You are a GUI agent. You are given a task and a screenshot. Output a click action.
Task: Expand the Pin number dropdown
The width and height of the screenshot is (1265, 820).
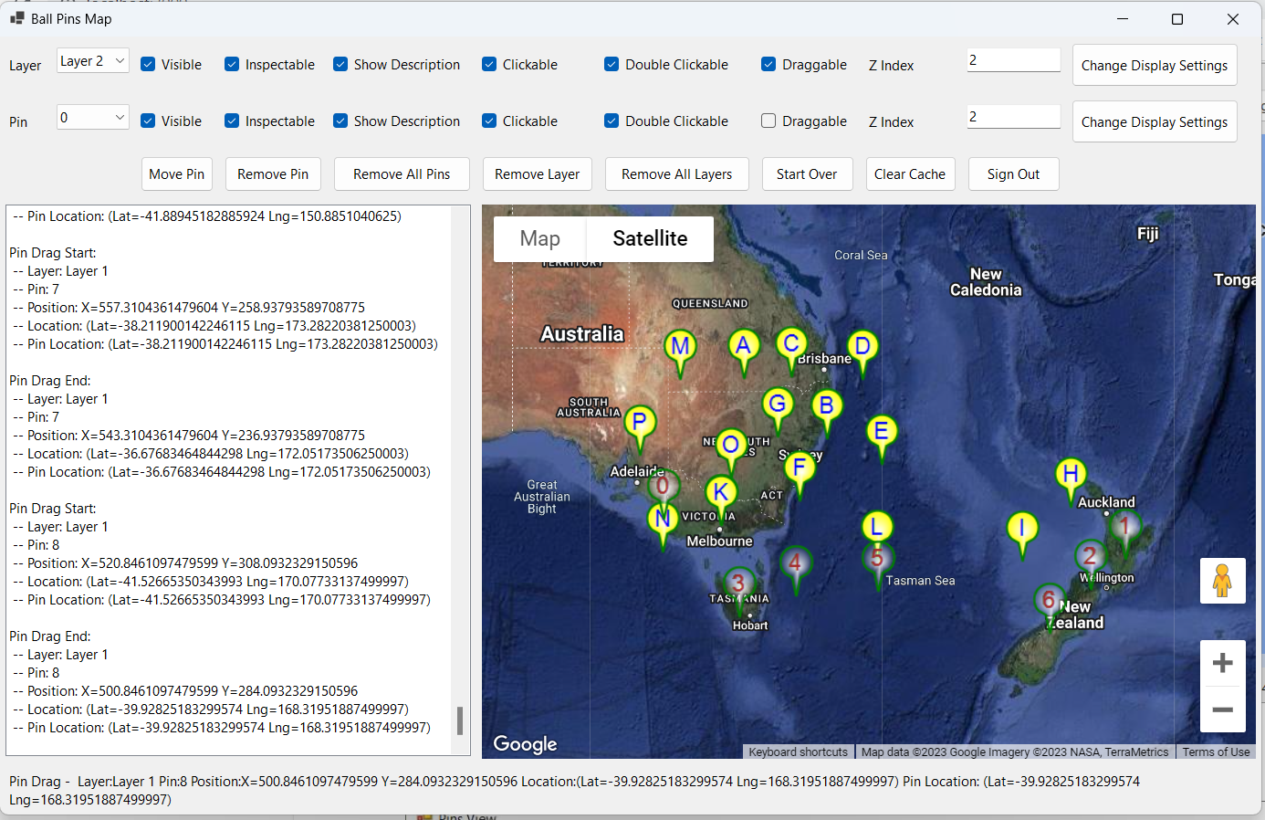tap(93, 118)
